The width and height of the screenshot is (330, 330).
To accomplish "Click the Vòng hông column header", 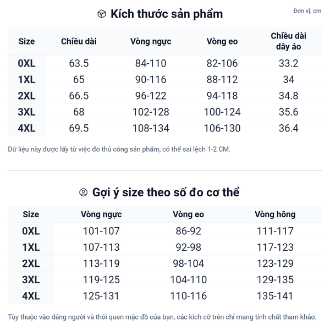I will [x=275, y=215].
